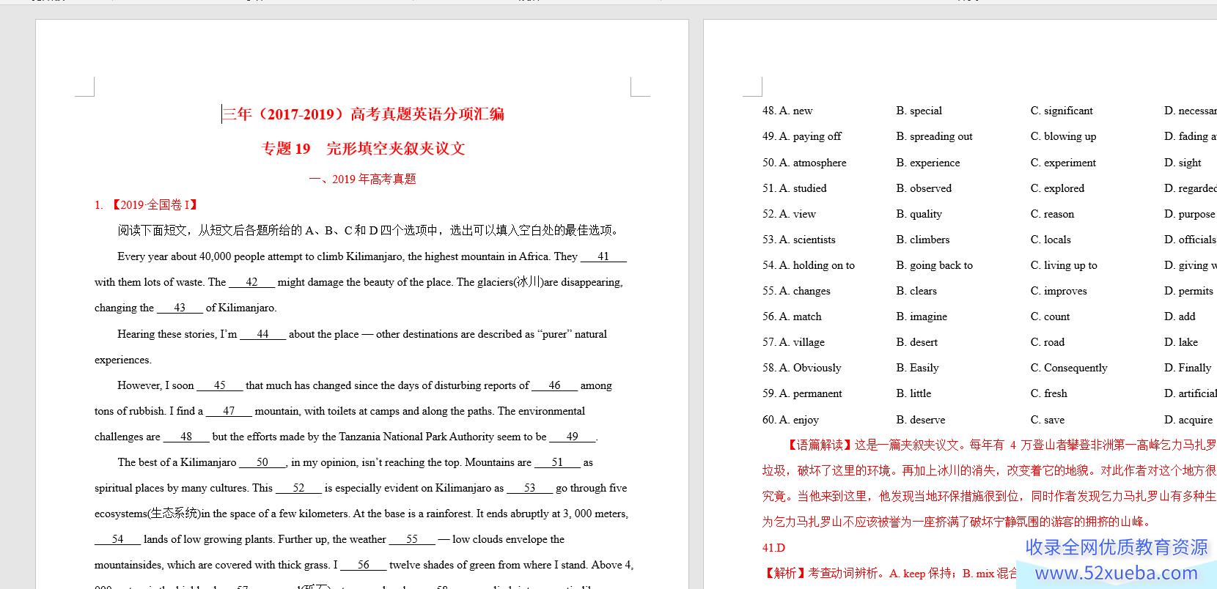Click option 'C. explored'
The height and width of the screenshot is (589, 1217).
tap(1057, 188)
